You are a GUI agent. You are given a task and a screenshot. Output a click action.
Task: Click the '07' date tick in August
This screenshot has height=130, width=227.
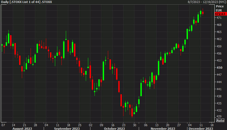click(3, 125)
